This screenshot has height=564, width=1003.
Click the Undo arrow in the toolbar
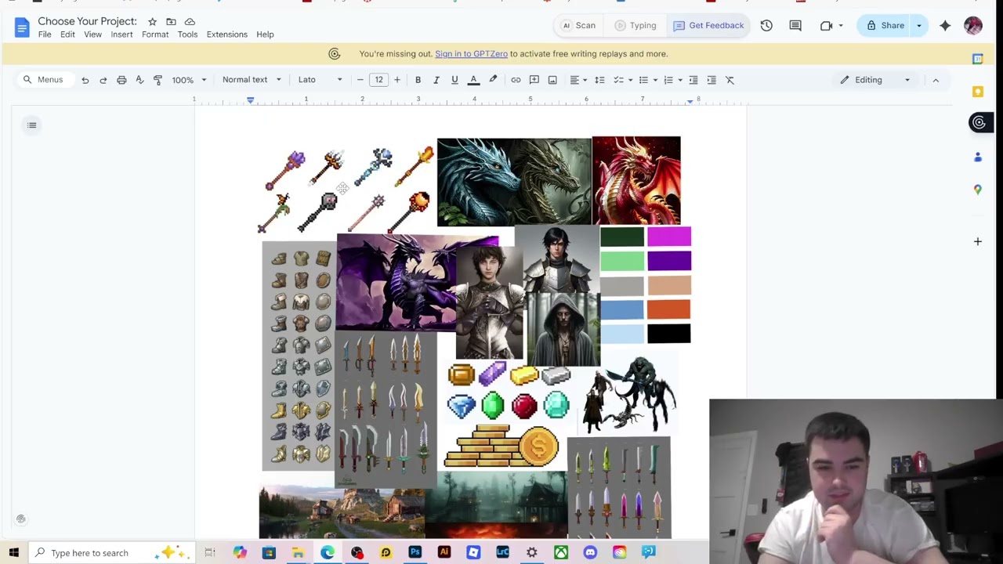coord(85,80)
